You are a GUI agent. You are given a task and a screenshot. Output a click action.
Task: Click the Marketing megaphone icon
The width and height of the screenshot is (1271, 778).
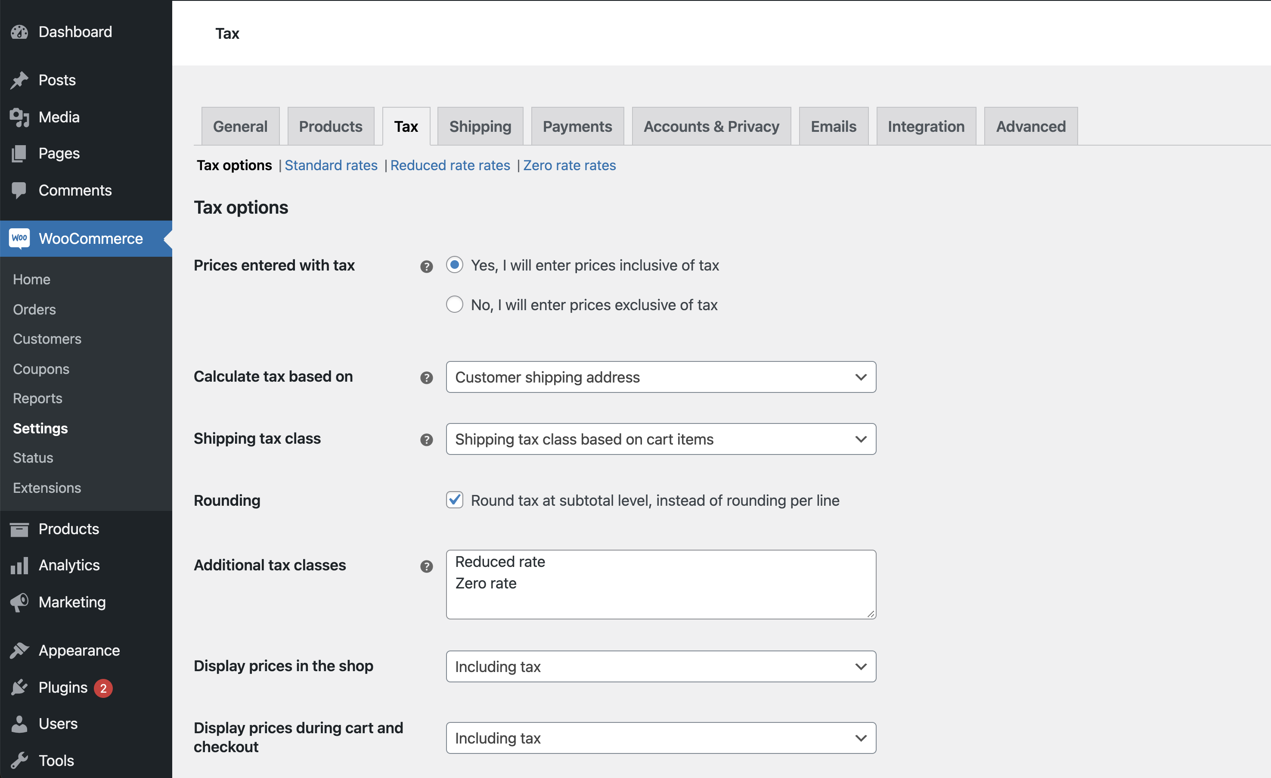20,602
